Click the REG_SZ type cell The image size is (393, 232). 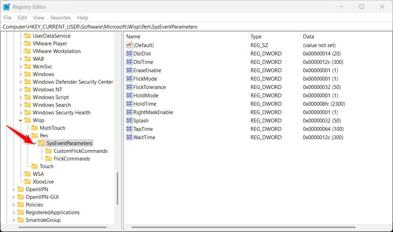pyautogui.click(x=259, y=45)
